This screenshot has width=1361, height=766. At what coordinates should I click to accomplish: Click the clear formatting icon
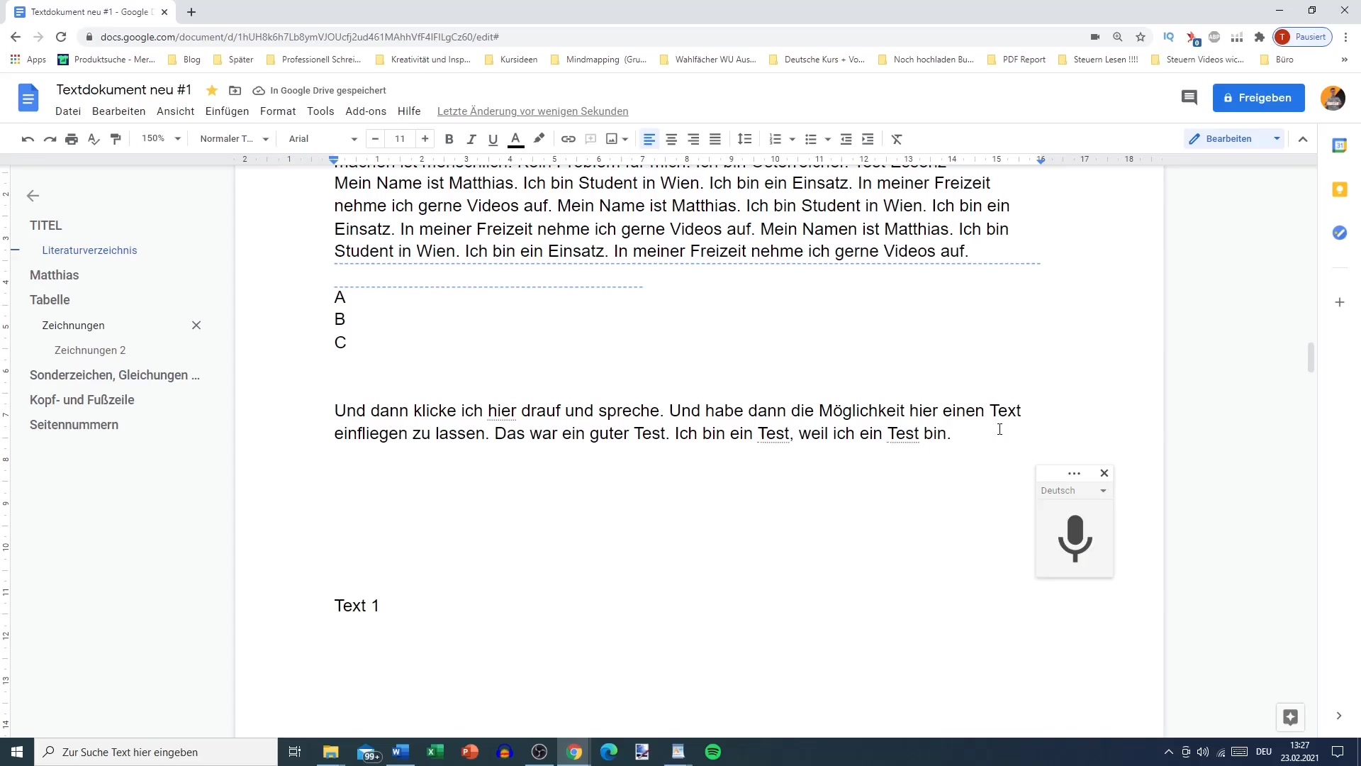pyautogui.click(x=897, y=139)
